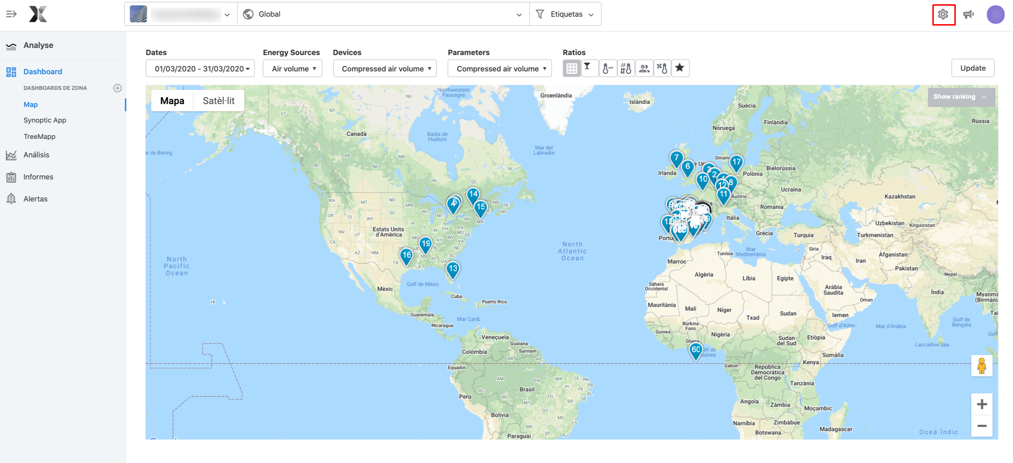The image size is (1013, 463).
Task: Click the Dashboard grid icon in sidebar
Action: 11,72
